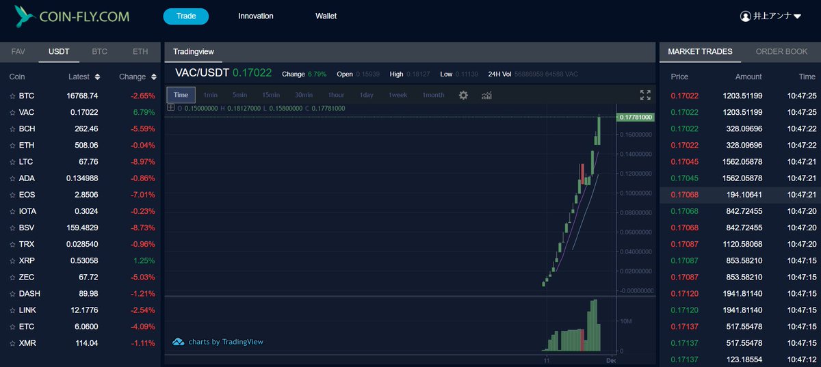Click the Coin column header

click(17, 77)
